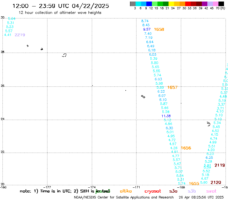
Task: Click the s3b satellite legend label
Action: 192,191
